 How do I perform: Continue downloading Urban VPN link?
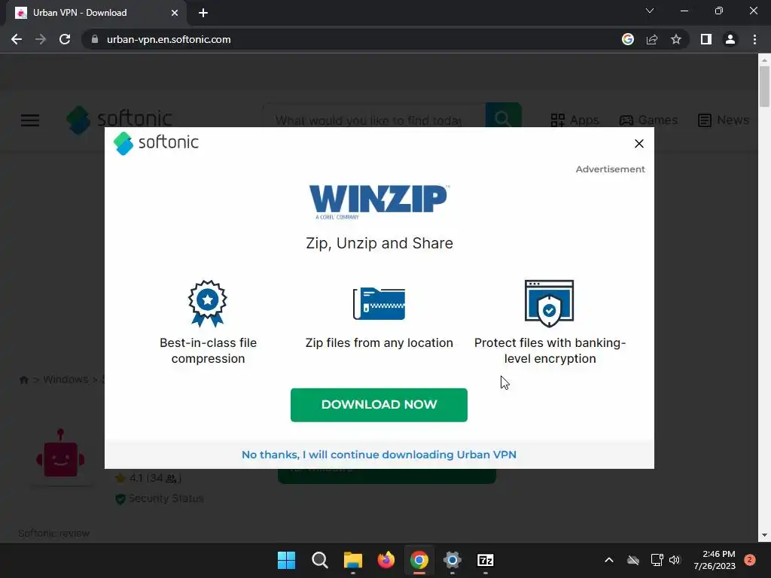pyautogui.click(x=379, y=455)
